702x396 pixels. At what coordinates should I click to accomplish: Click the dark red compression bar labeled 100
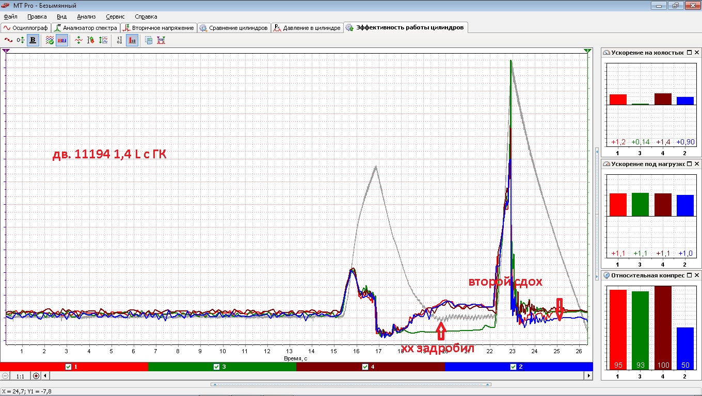[663, 327]
